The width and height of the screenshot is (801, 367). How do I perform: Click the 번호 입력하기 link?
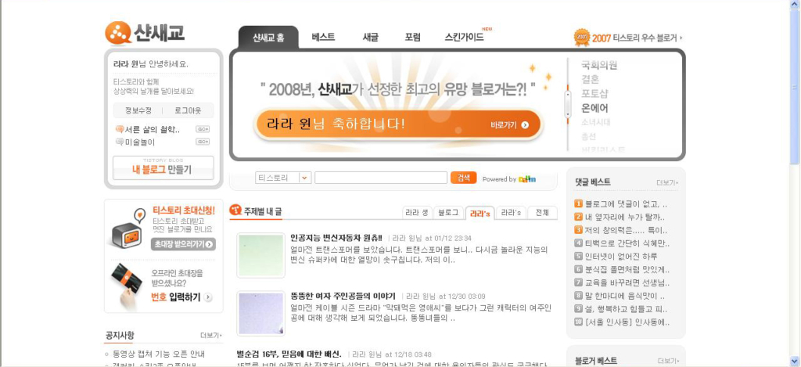(x=175, y=297)
